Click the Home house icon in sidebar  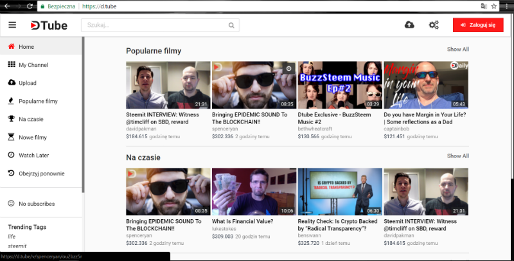12,46
